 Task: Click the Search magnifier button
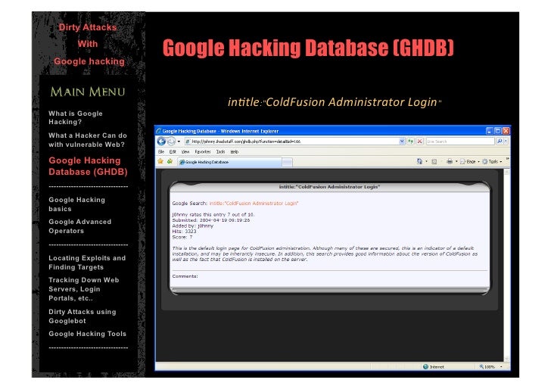(499, 142)
